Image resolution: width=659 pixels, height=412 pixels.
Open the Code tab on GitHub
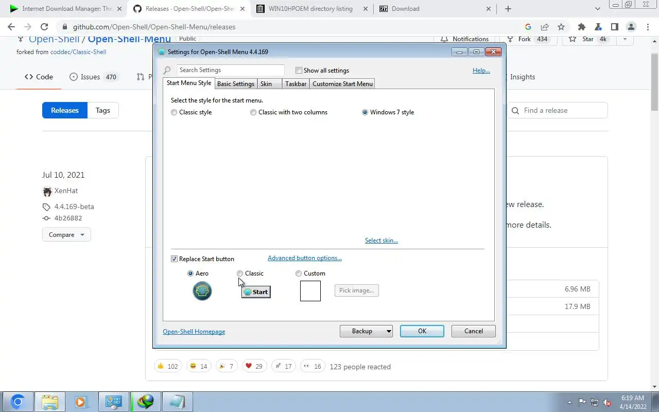pyautogui.click(x=39, y=77)
